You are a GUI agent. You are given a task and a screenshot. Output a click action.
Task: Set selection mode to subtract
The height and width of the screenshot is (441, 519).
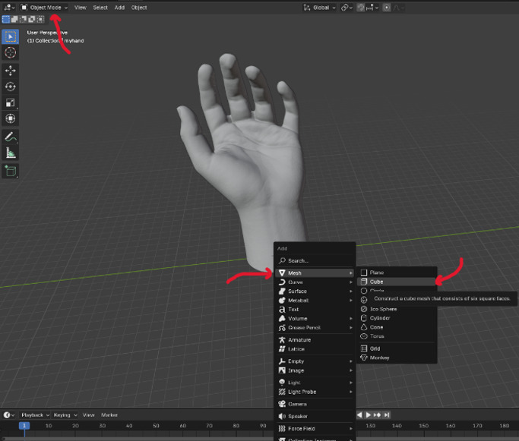(23, 19)
